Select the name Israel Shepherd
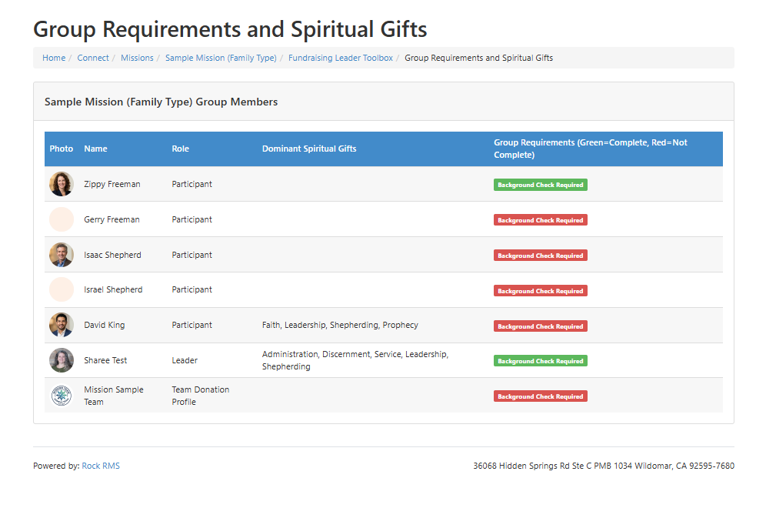766x508 pixels. [x=113, y=289]
